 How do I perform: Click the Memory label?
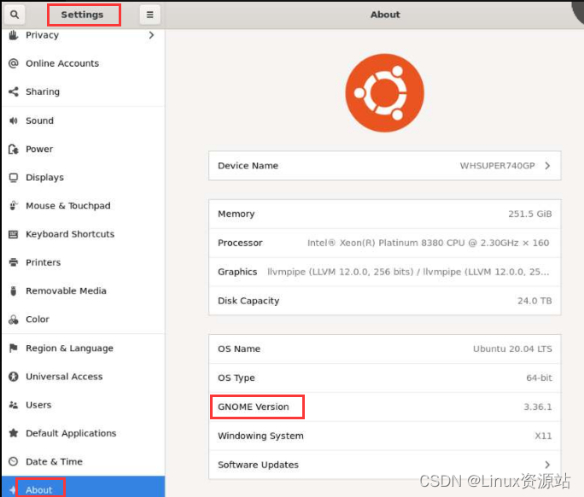237,213
